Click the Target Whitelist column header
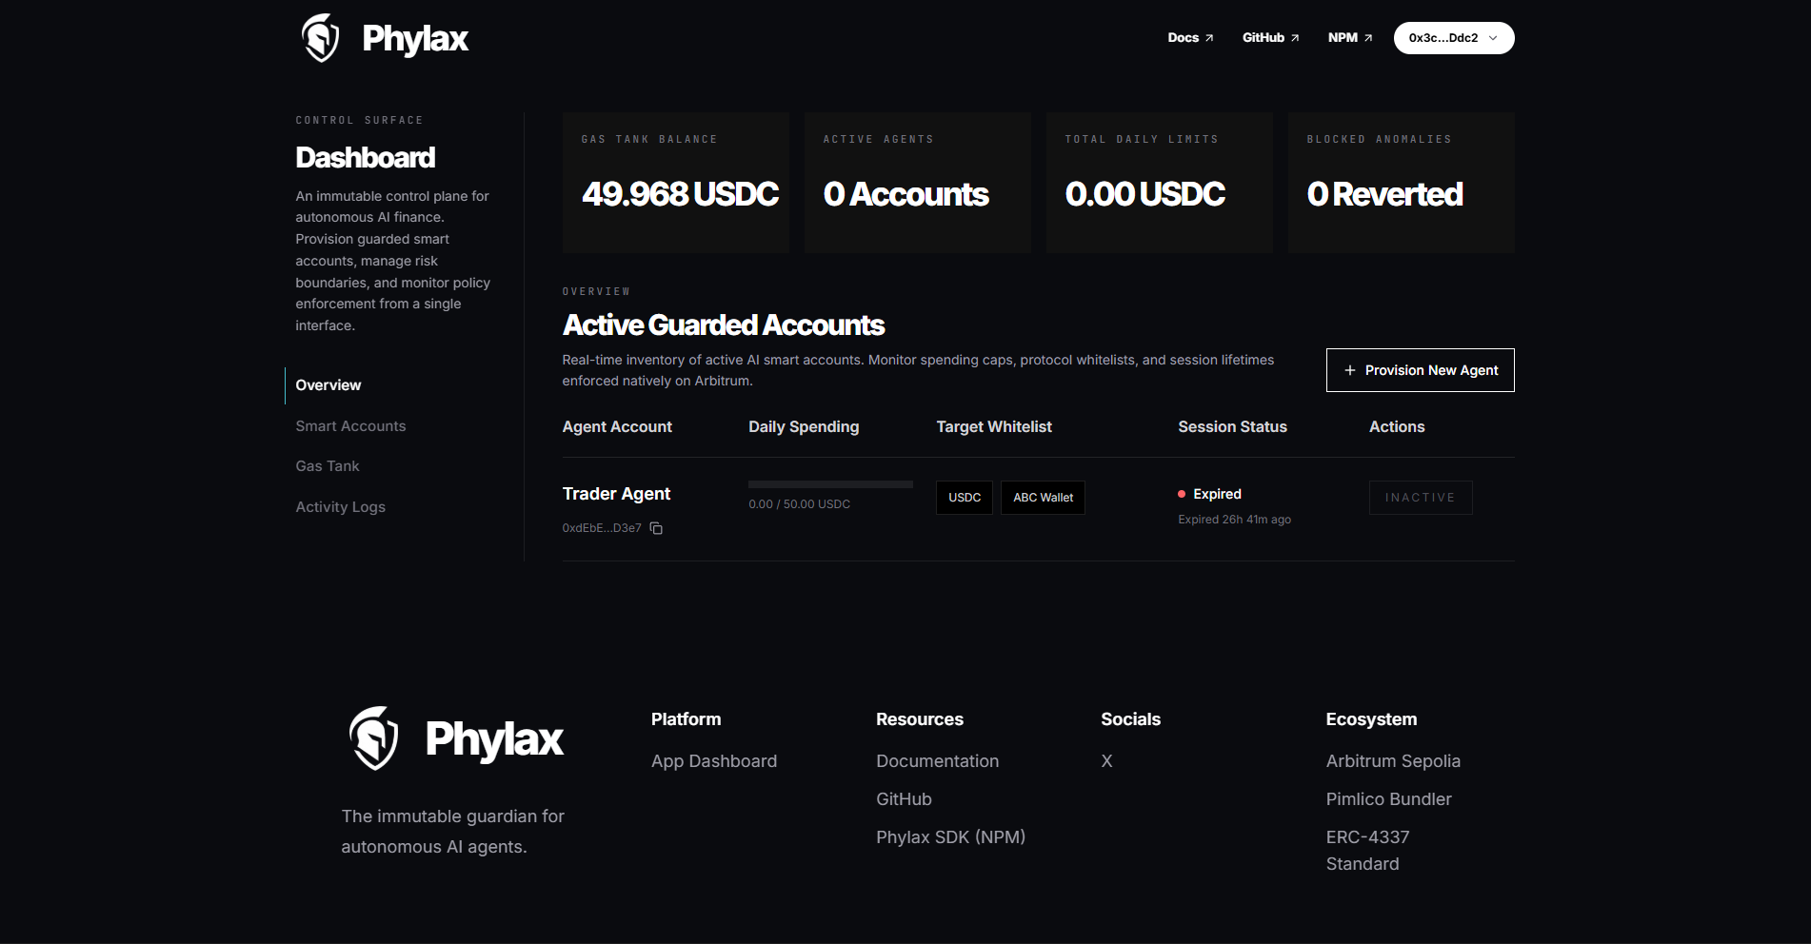The image size is (1811, 944). click(994, 427)
